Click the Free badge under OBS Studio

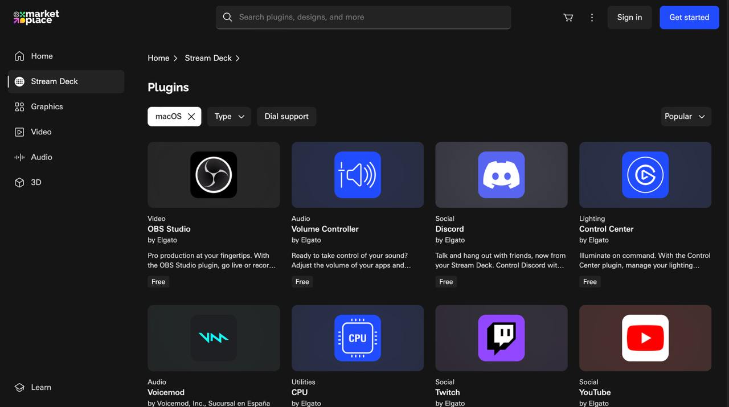click(x=158, y=282)
